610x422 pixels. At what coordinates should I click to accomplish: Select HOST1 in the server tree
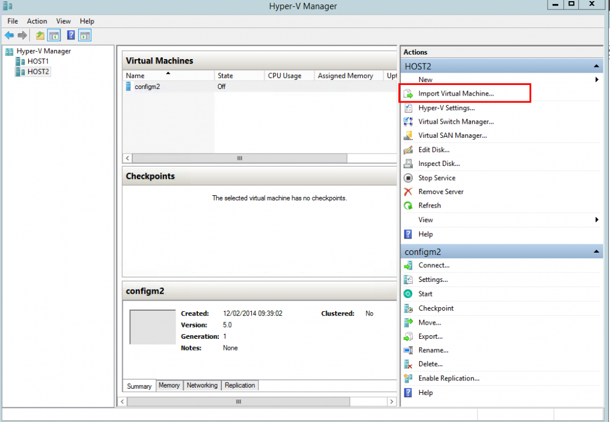point(38,61)
